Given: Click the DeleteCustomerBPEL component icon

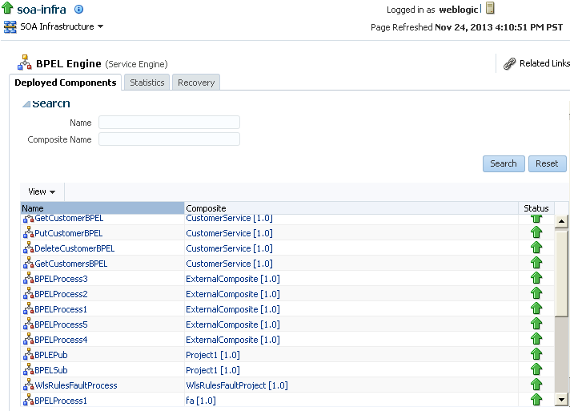Looking at the screenshot, I should pyautogui.click(x=28, y=248).
